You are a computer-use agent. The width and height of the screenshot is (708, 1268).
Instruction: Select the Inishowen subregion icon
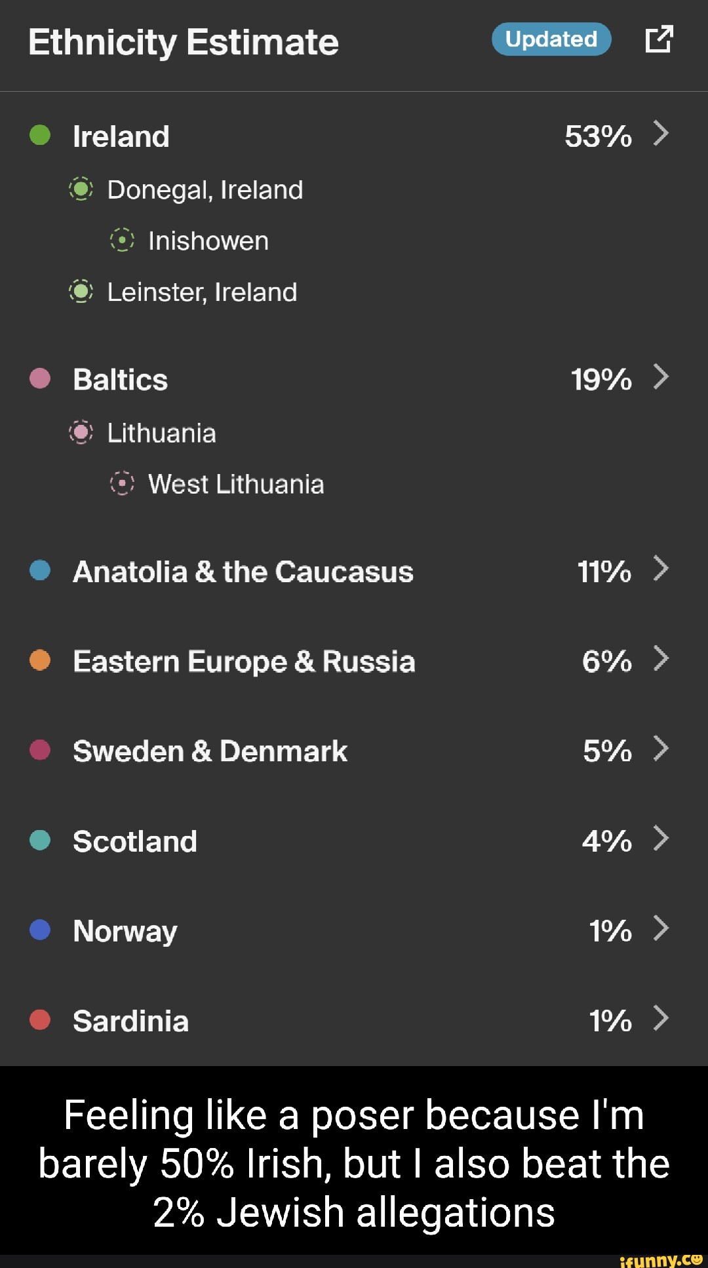coord(122,241)
